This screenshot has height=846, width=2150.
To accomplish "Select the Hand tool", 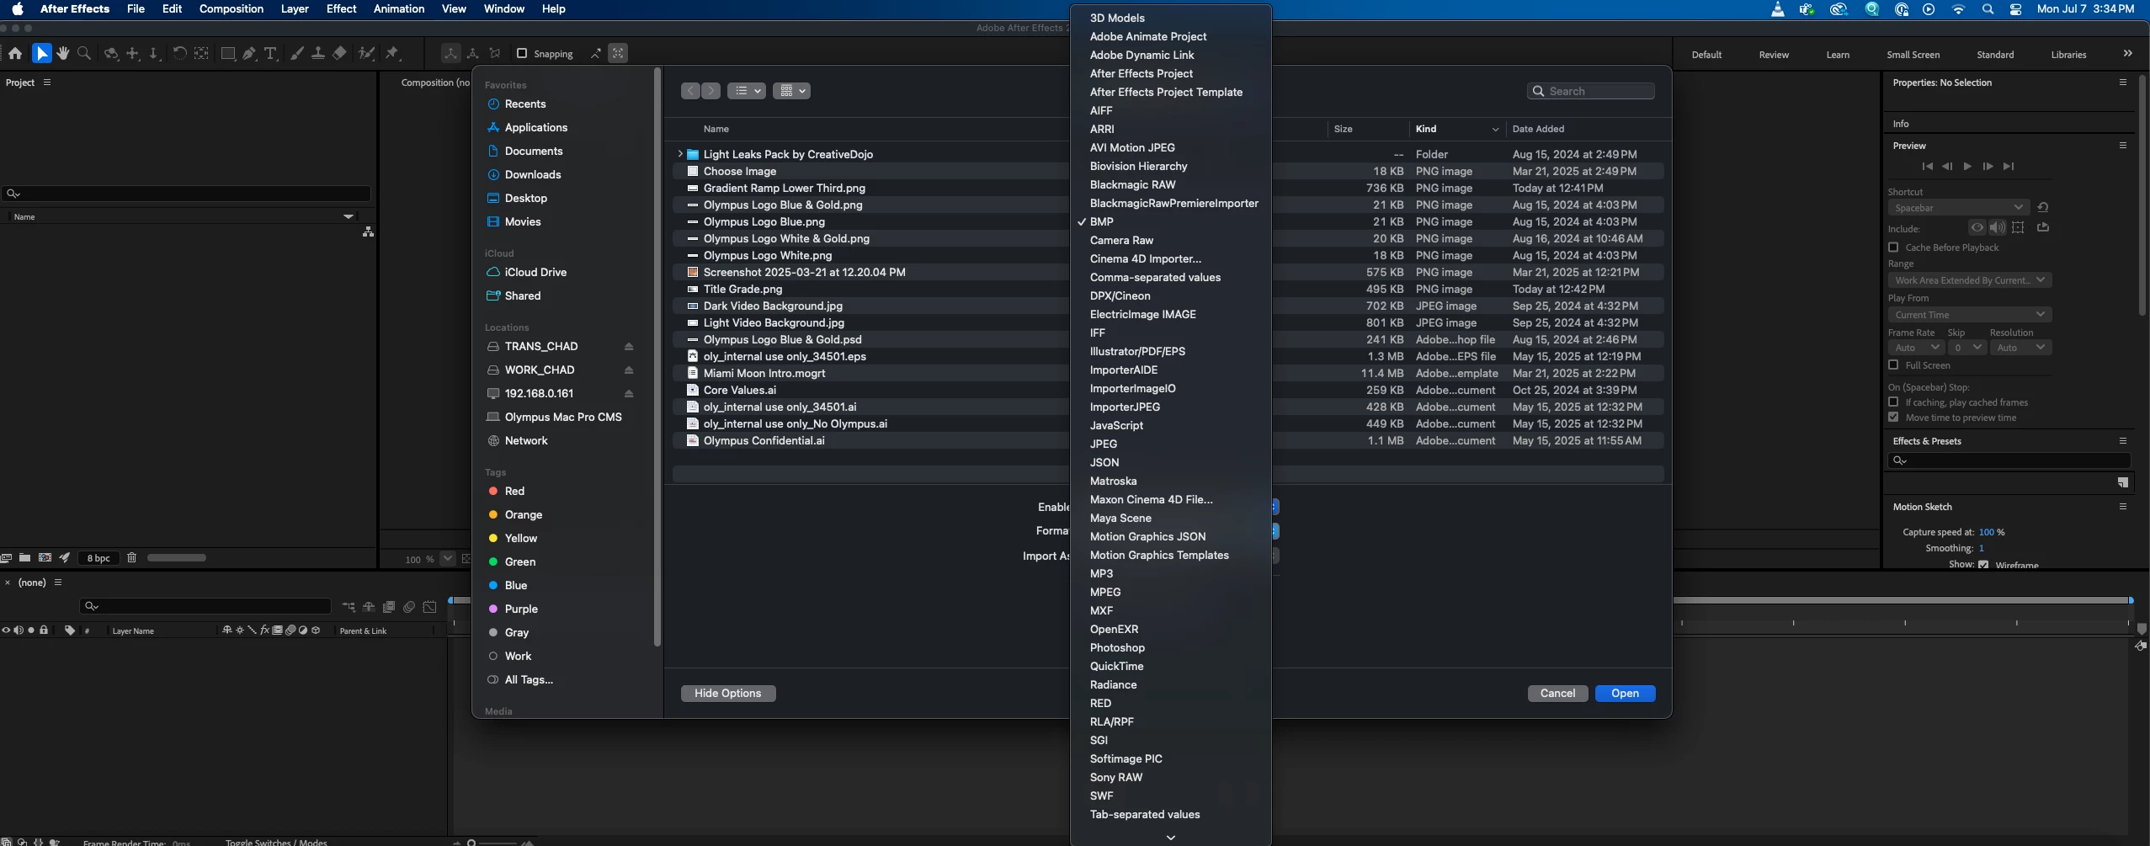I will pyautogui.click(x=63, y=54).
